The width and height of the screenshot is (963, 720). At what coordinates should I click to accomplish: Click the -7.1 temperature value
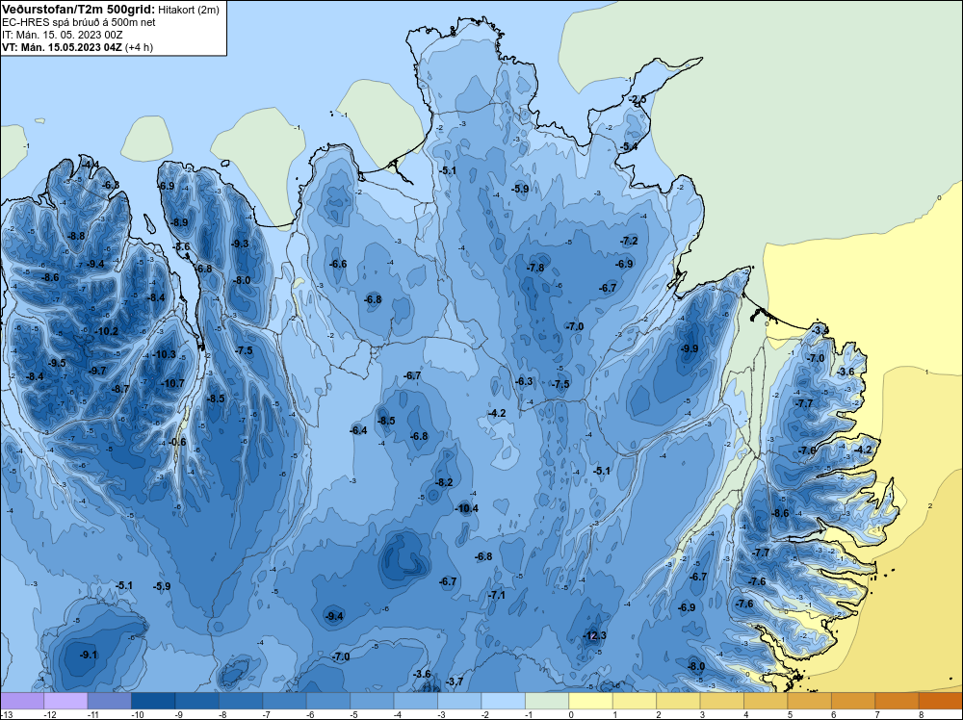496,595
